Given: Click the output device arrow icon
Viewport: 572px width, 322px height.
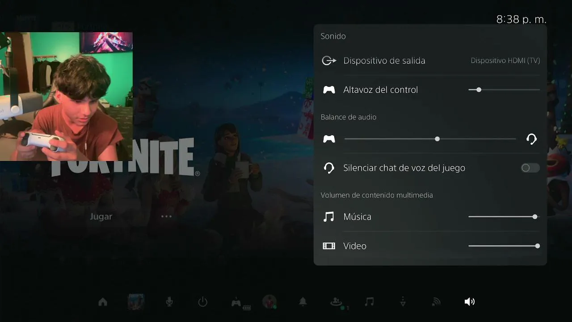Looking at the screenshot, I should [329, 60].
